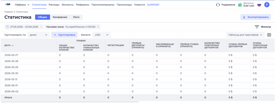Switch to Логи tab
This screenshot has height=103, width=275.
(x=76, y=17)
